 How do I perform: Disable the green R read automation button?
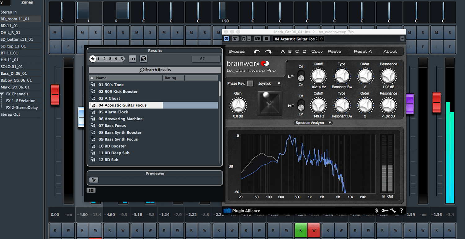(300, 230)
